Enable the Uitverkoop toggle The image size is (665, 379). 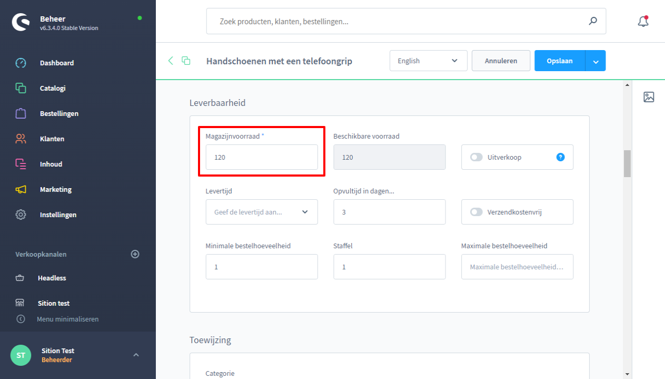pyautogui.click(x=477, y=157)
